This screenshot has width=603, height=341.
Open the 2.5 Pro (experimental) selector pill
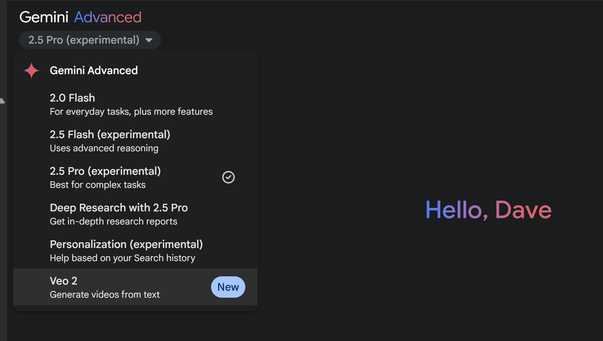tap(84, 40)
